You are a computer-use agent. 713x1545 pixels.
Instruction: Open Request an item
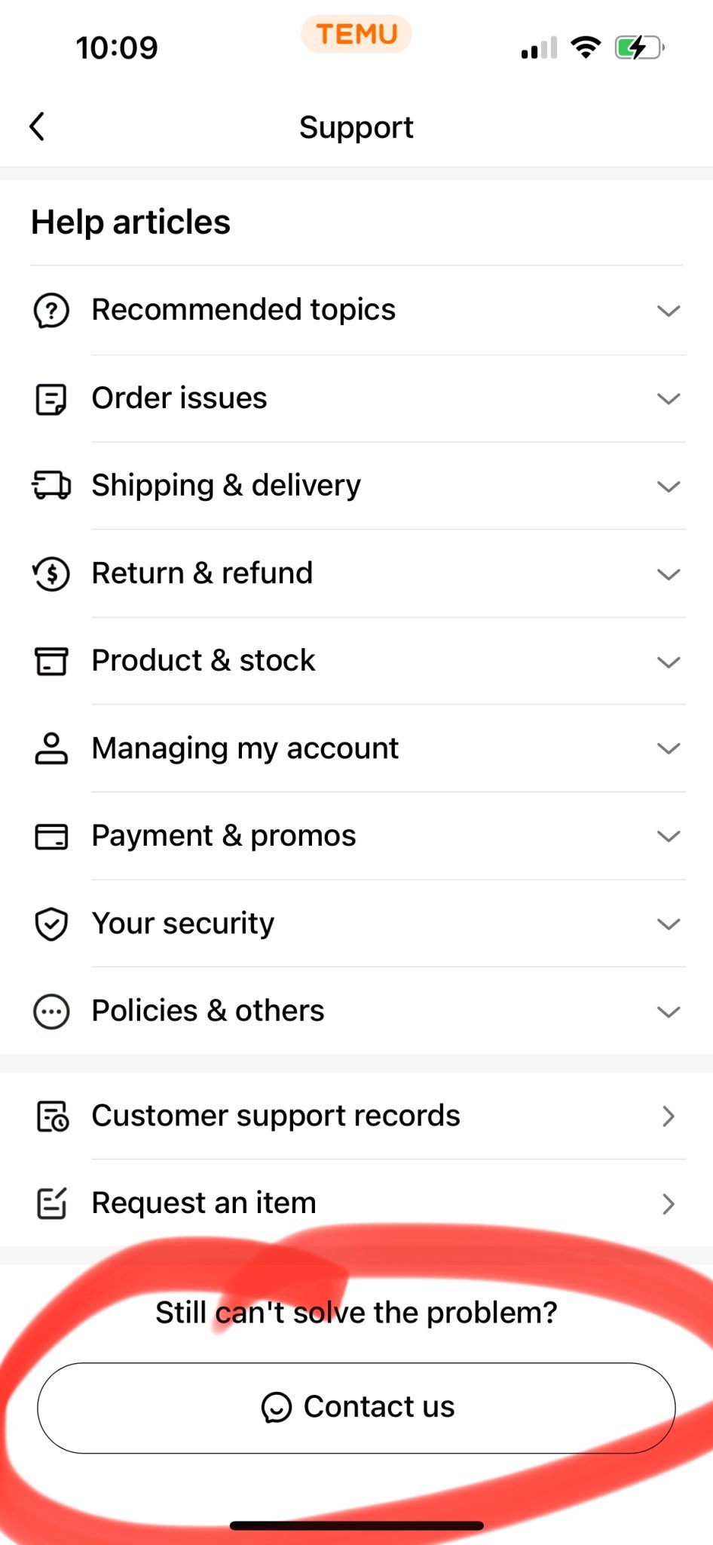(x=203, y=1203)
